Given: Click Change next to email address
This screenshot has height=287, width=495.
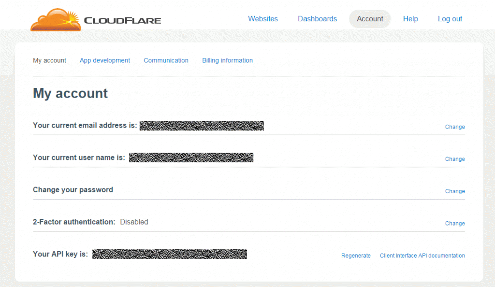Looking at the screenshot, I should pyautogui.click(x=455, y=127).
